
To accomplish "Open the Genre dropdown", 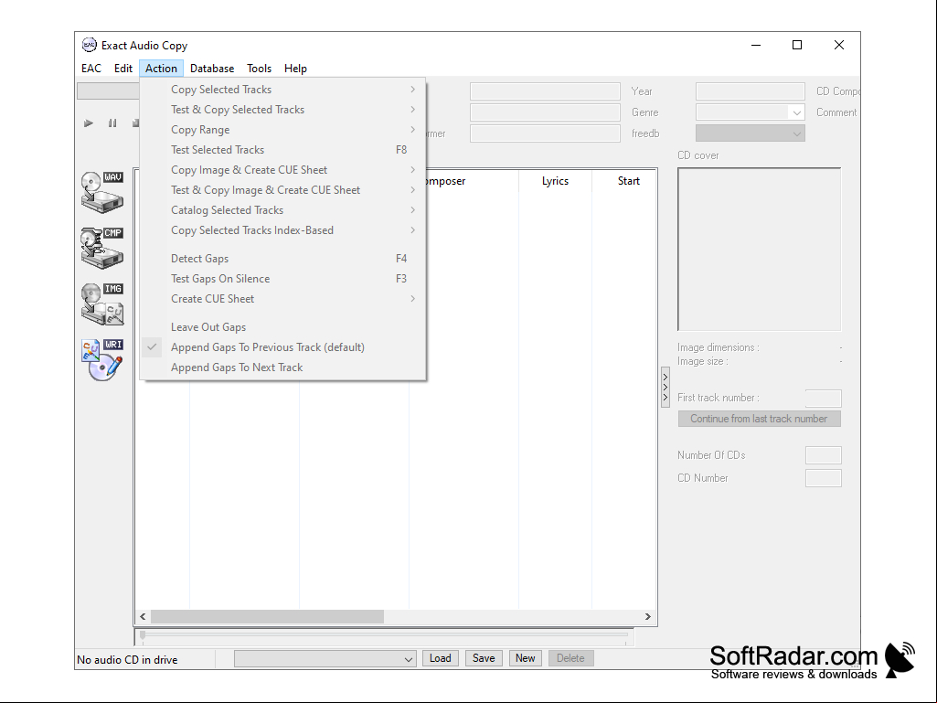I will pos(796,112).
